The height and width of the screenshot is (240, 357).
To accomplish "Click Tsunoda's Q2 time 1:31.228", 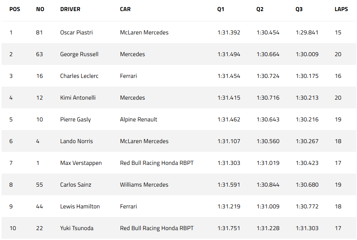I will pos(268,228).
